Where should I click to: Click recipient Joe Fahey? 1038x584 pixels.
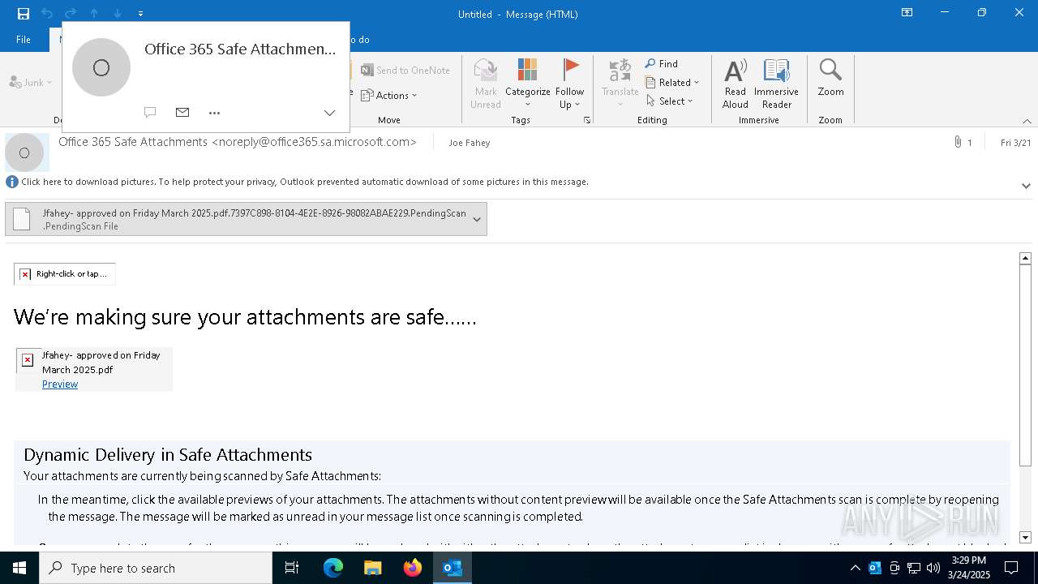(470, 143)
